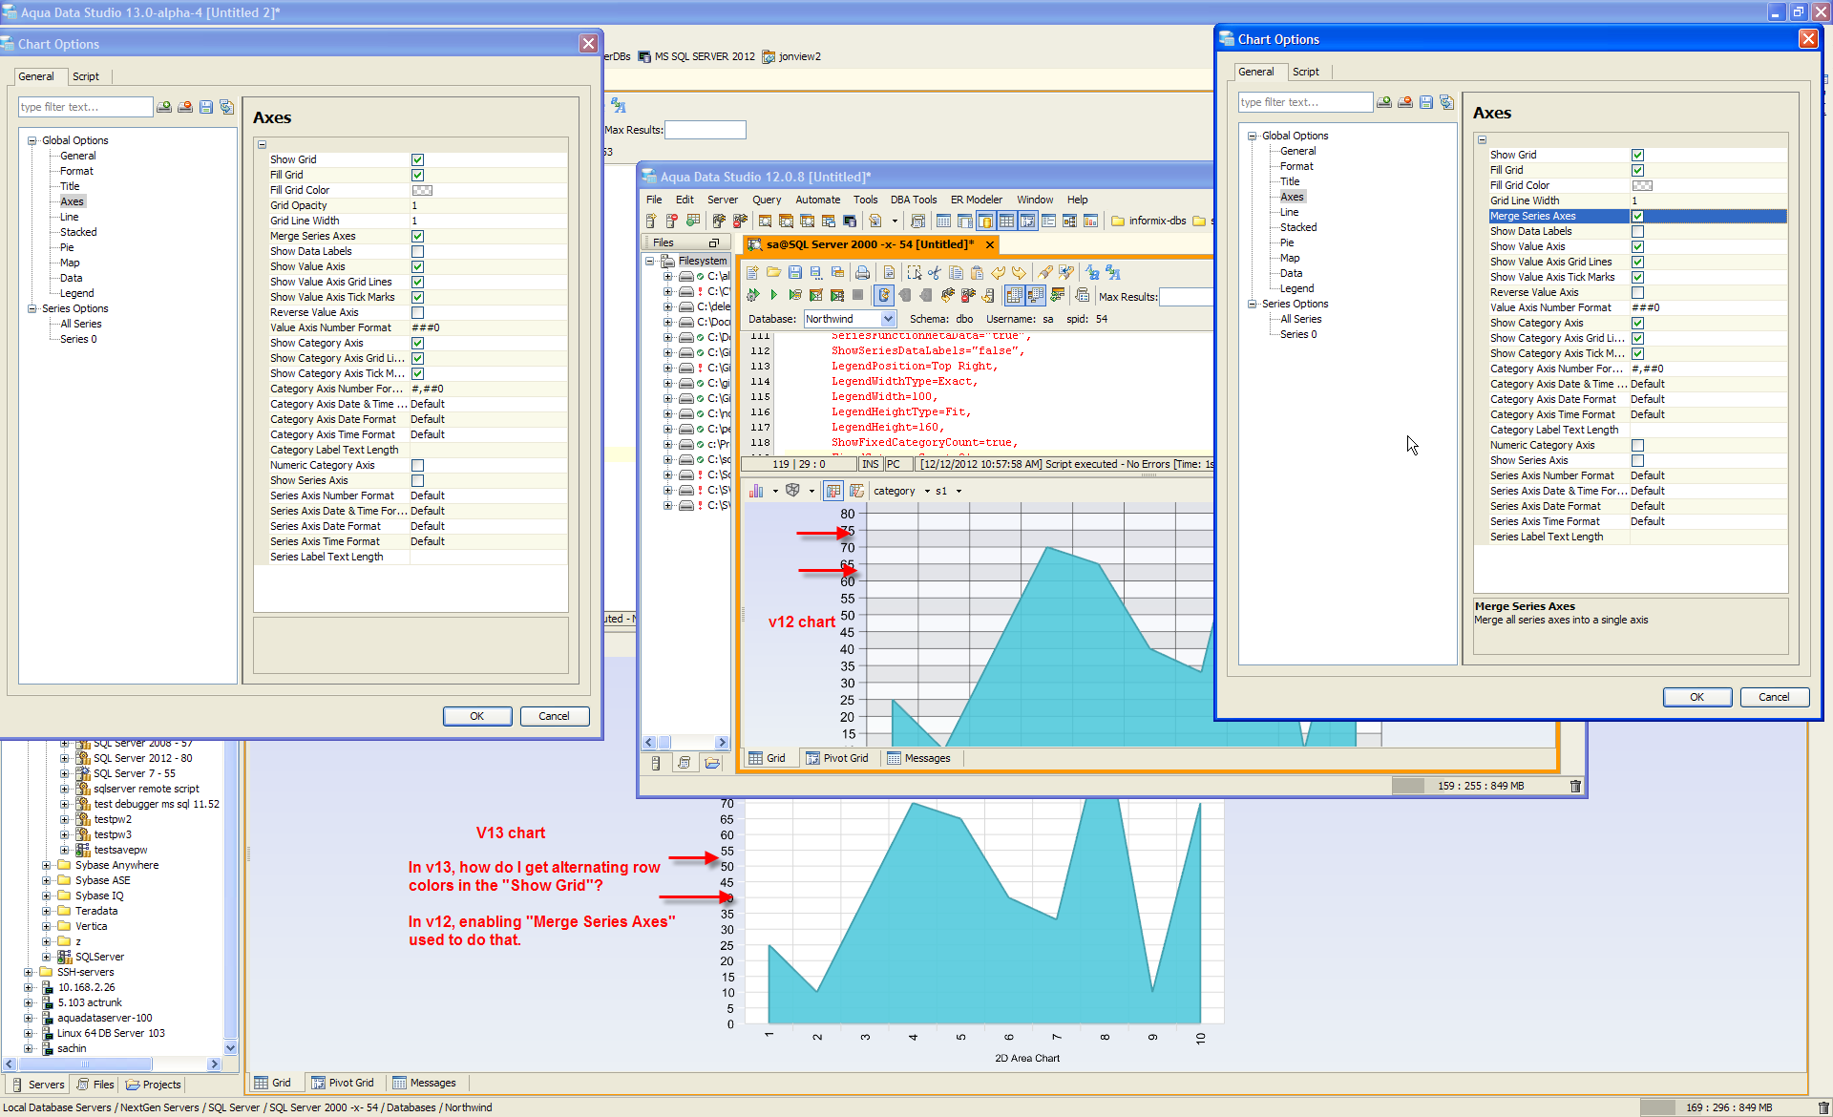Click the Undo arrow icon in v12 editor

pyautogui.click(x=999, y=273)
